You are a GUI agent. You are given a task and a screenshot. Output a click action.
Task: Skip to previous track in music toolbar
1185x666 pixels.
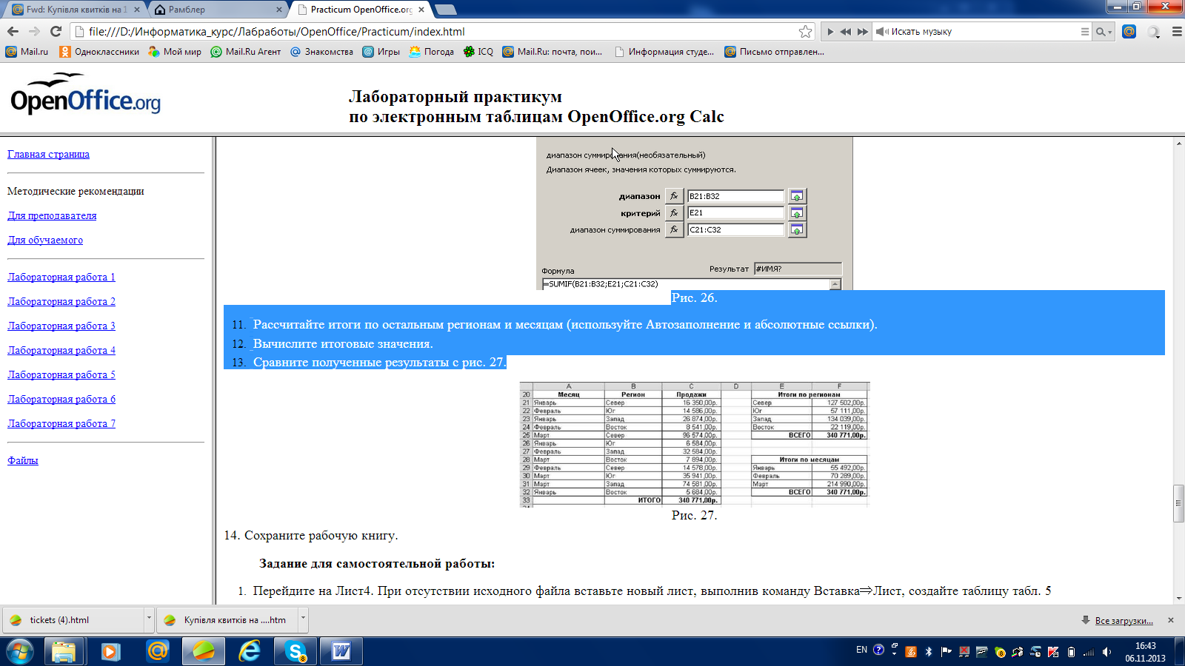tap(846, 32)
